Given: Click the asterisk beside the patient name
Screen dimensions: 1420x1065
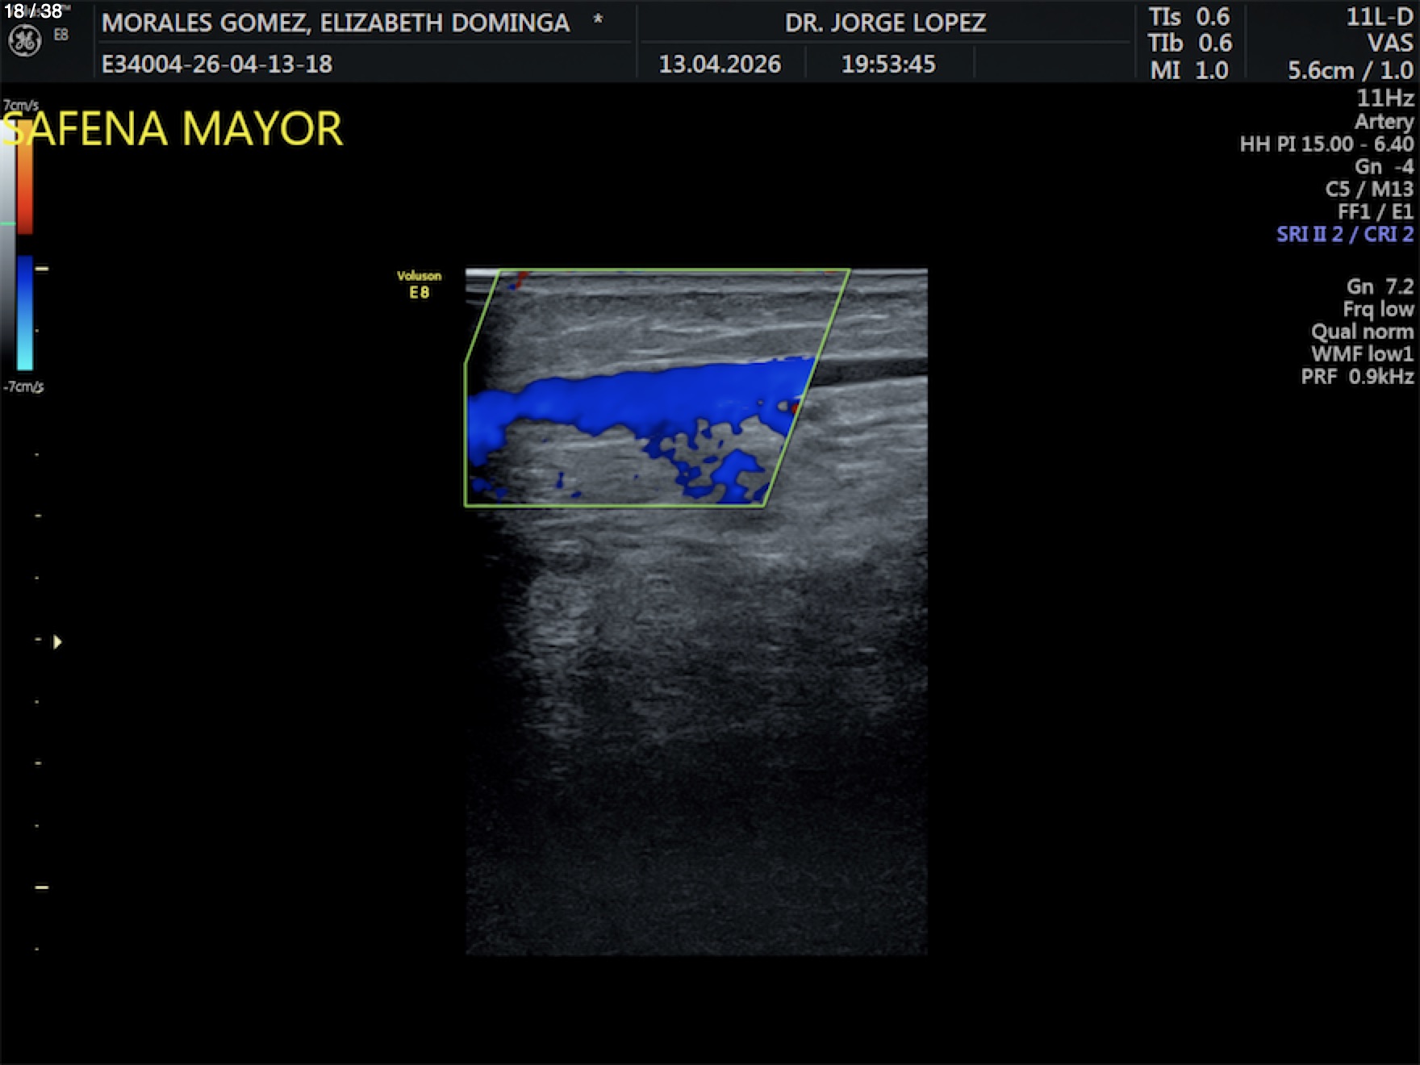Looking at the screenshot, I should pyautogui.click(x=598, y=19).
